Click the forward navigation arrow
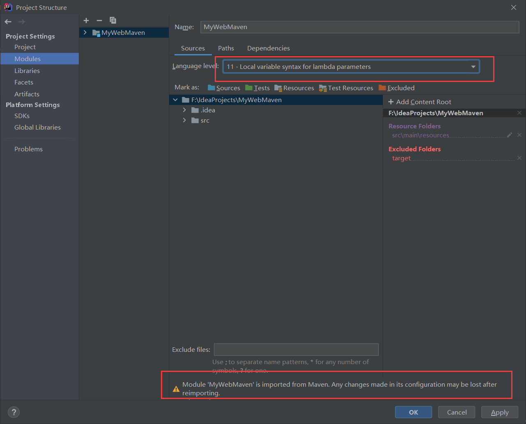This screenshot has width=526, height=424. tap(21, 22)
